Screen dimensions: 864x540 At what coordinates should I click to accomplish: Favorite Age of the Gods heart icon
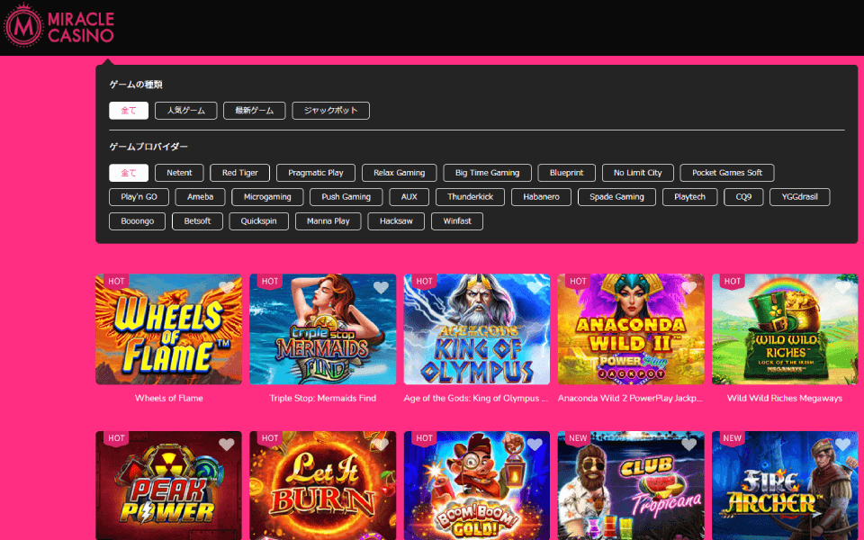click(x=535, y=287)
